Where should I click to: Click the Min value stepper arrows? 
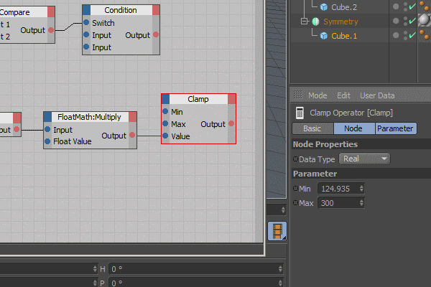(x=361, y=189)
